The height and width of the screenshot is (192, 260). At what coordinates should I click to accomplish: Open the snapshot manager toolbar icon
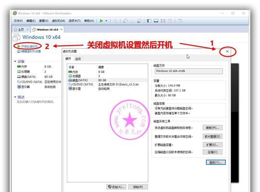pos(139,21)
